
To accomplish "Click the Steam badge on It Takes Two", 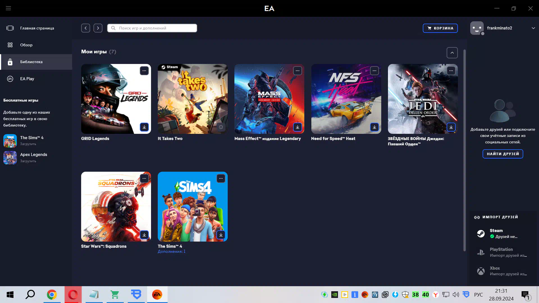I will [x=170, y=67].
